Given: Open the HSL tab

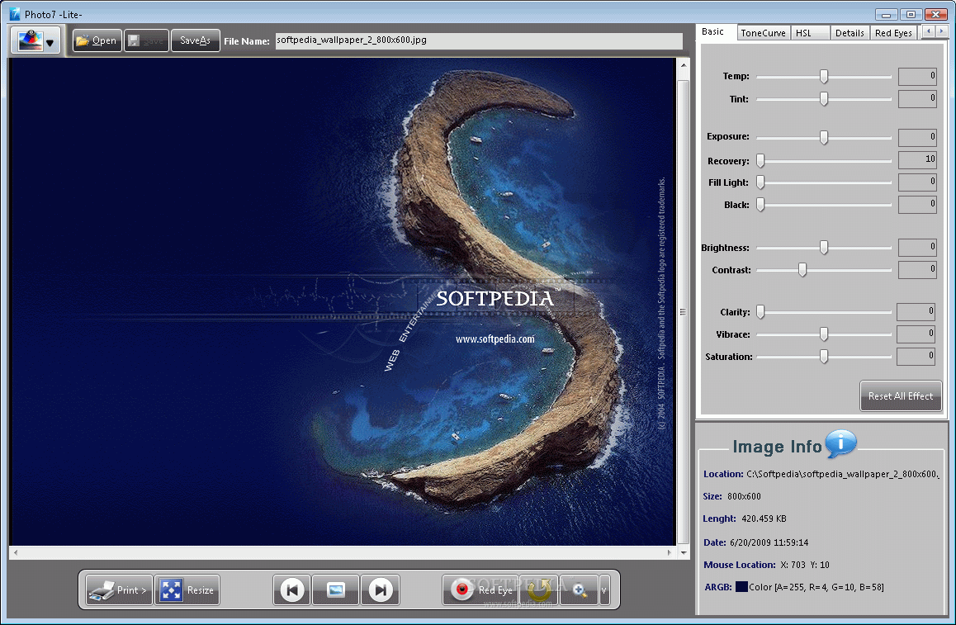Looking at the screenshot, I should point(803,33).
